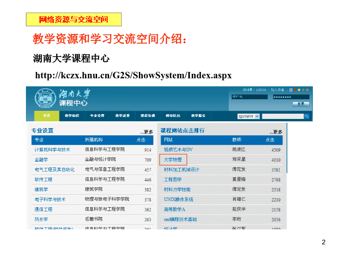Image resolution: width=346 pixels, height=259 pixels.
Task: Click the password field with dots
Action: [291, 97]
